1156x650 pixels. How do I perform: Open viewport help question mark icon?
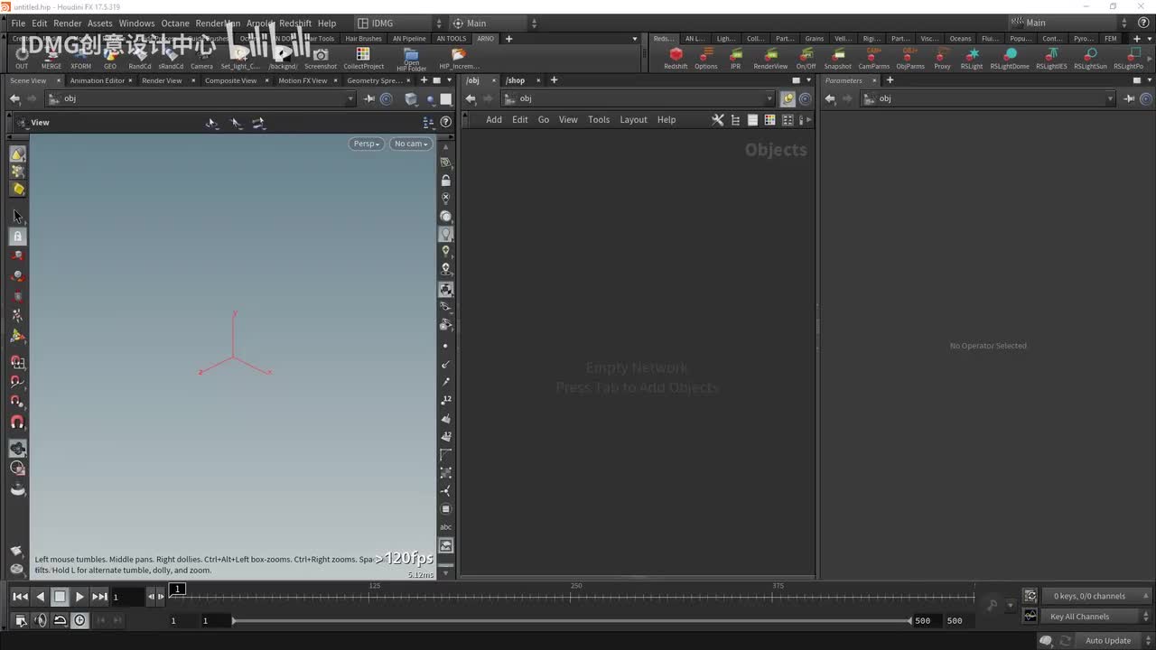(x=445, y=122)
